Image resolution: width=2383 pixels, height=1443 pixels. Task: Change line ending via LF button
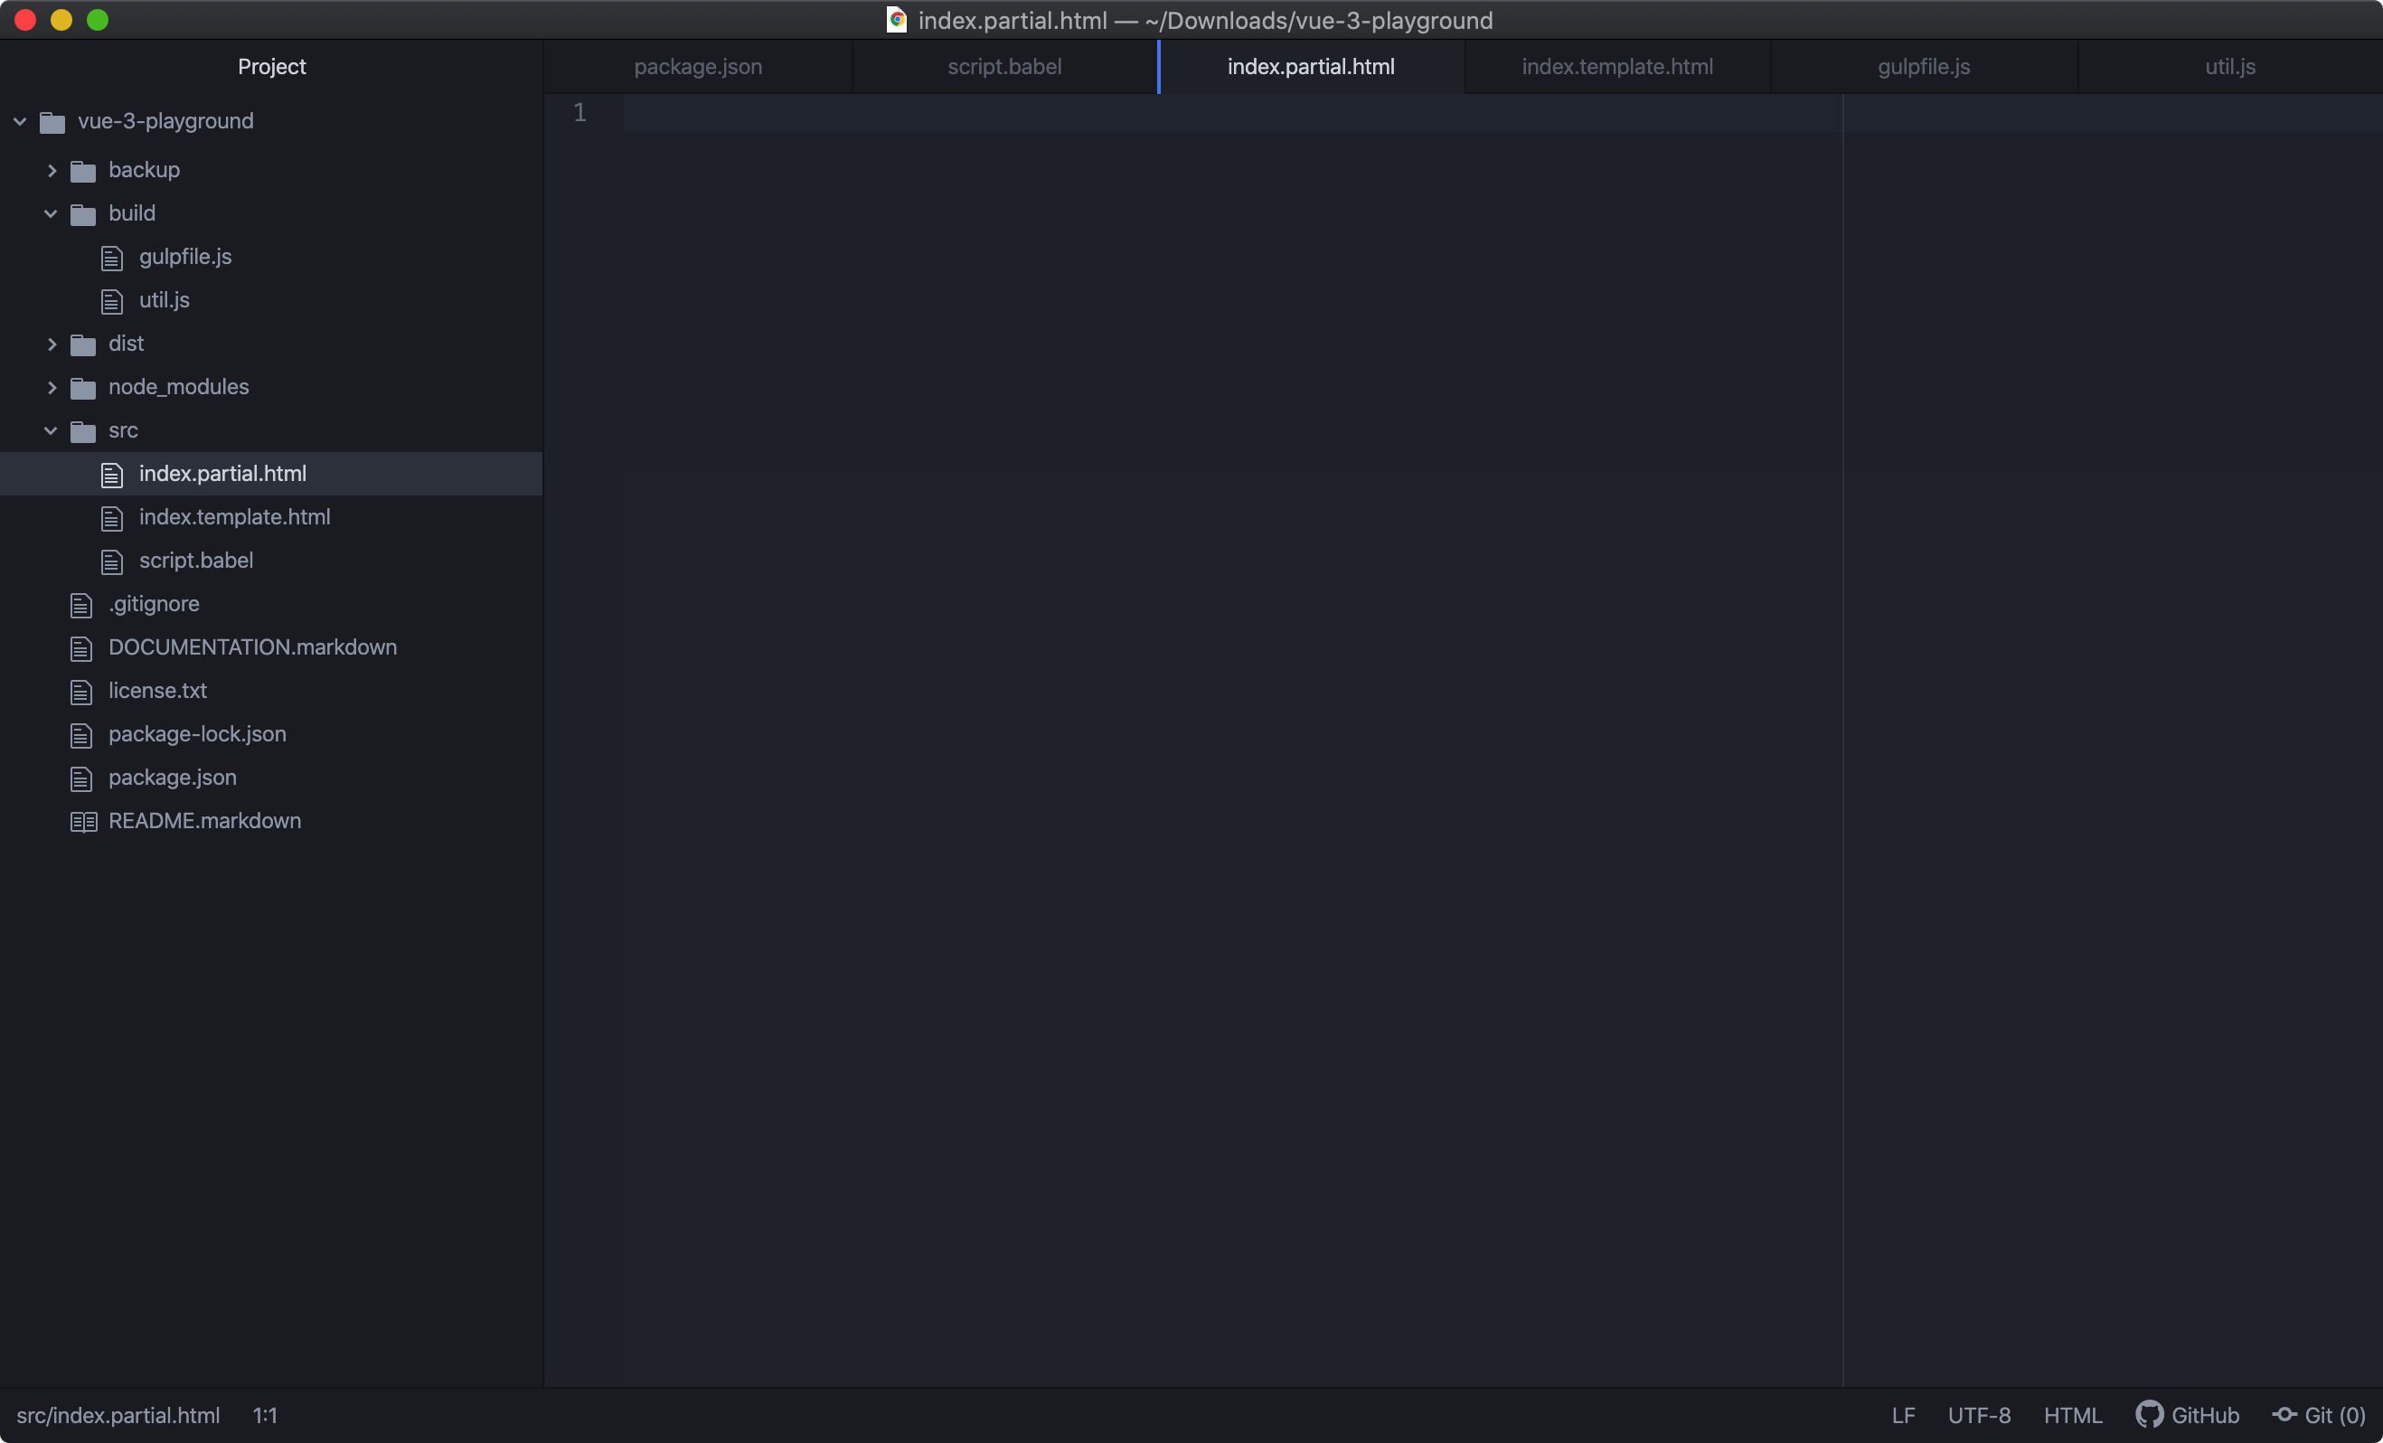[x=1902, y=1415]
